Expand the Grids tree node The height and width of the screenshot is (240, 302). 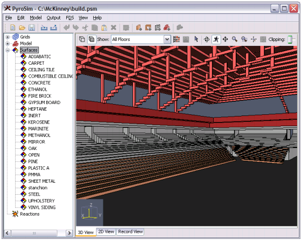coord(8,37)
